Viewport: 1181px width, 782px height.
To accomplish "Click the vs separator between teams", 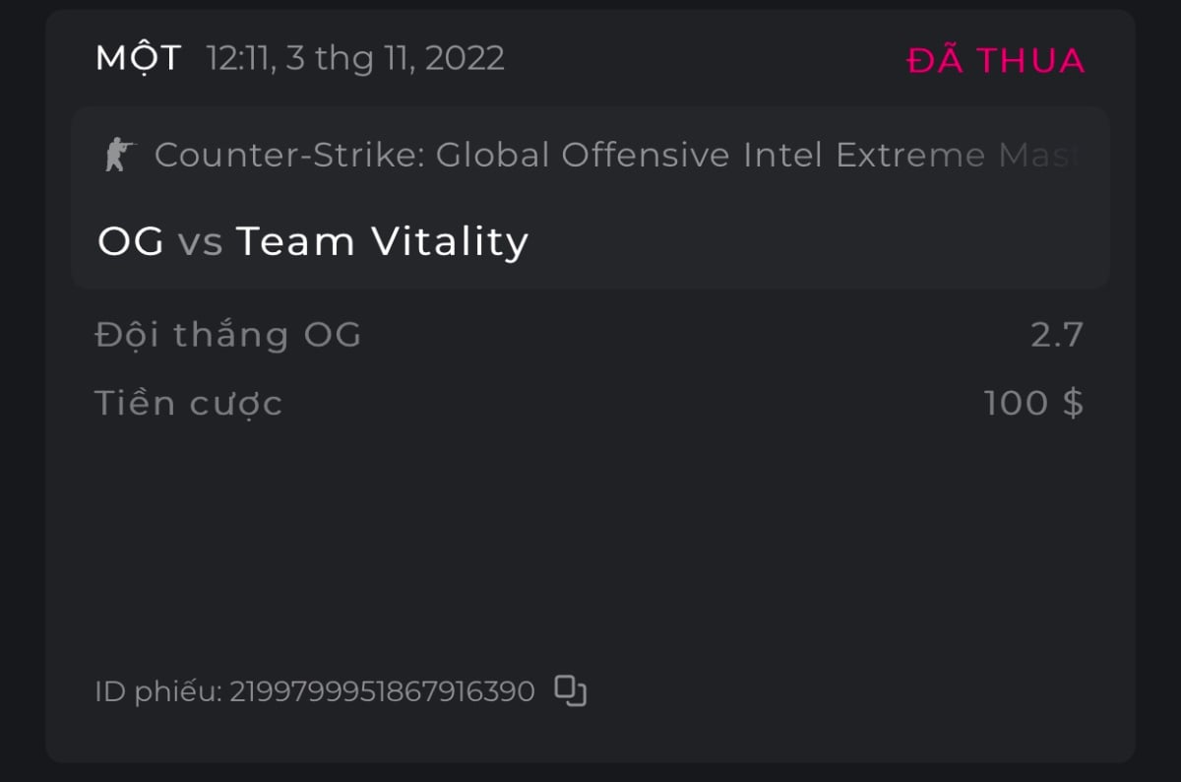I will (x=200, y=242).
